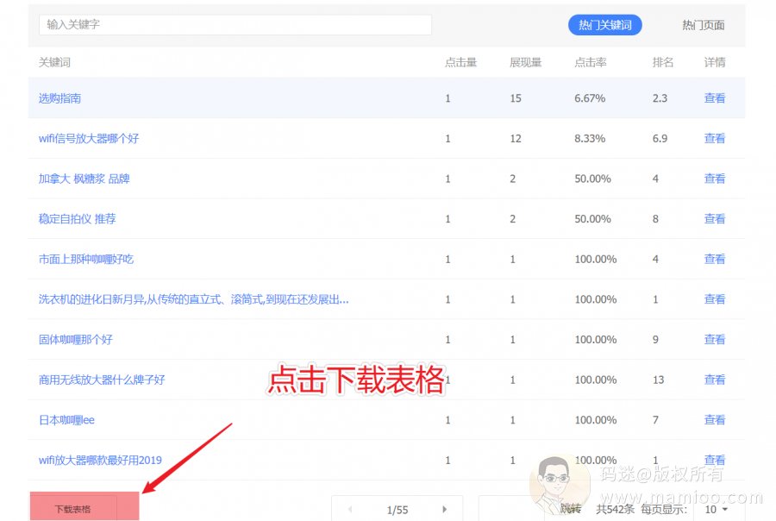This screenshot has height=521, width=776.
Task: View details for 固体咖喱那个好 row
Action: (715, 339)
